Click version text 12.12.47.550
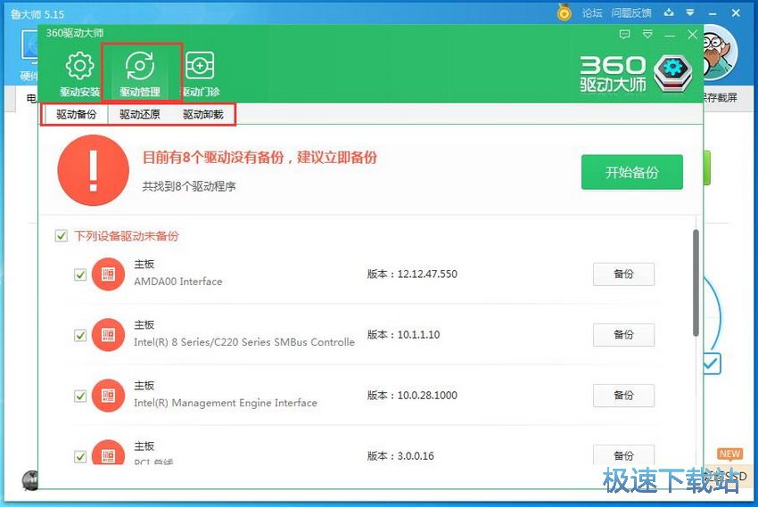The width and height of the screenshot is (758, 507). click(x=427, y=274)
